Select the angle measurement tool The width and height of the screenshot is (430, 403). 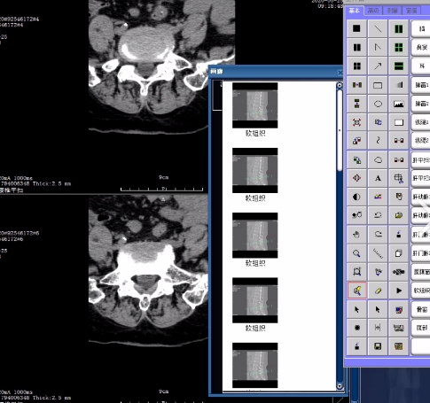click(378, 47)
